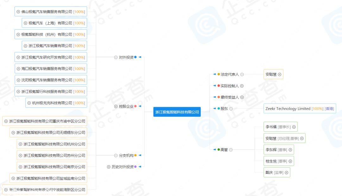
Task: Click the circle icon beside 安聪慧 legal representative node
Action: tap(279, 74)
